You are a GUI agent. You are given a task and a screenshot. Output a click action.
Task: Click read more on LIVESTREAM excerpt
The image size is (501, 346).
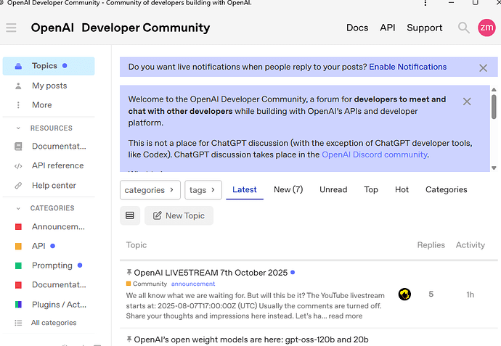point(346,316)
